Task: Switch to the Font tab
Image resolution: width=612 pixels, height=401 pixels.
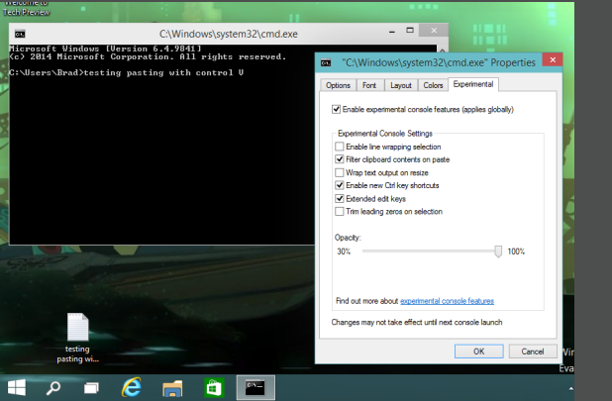Action: 369,85
